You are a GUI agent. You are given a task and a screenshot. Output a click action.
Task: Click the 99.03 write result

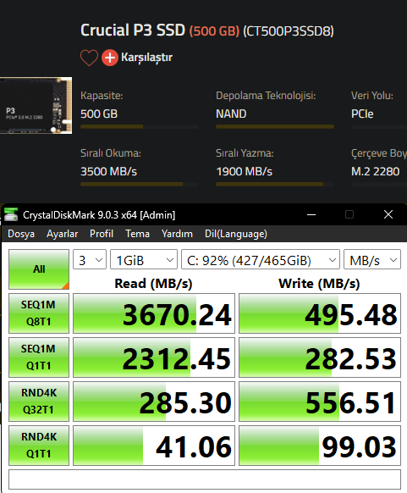(x=320, y=446)
